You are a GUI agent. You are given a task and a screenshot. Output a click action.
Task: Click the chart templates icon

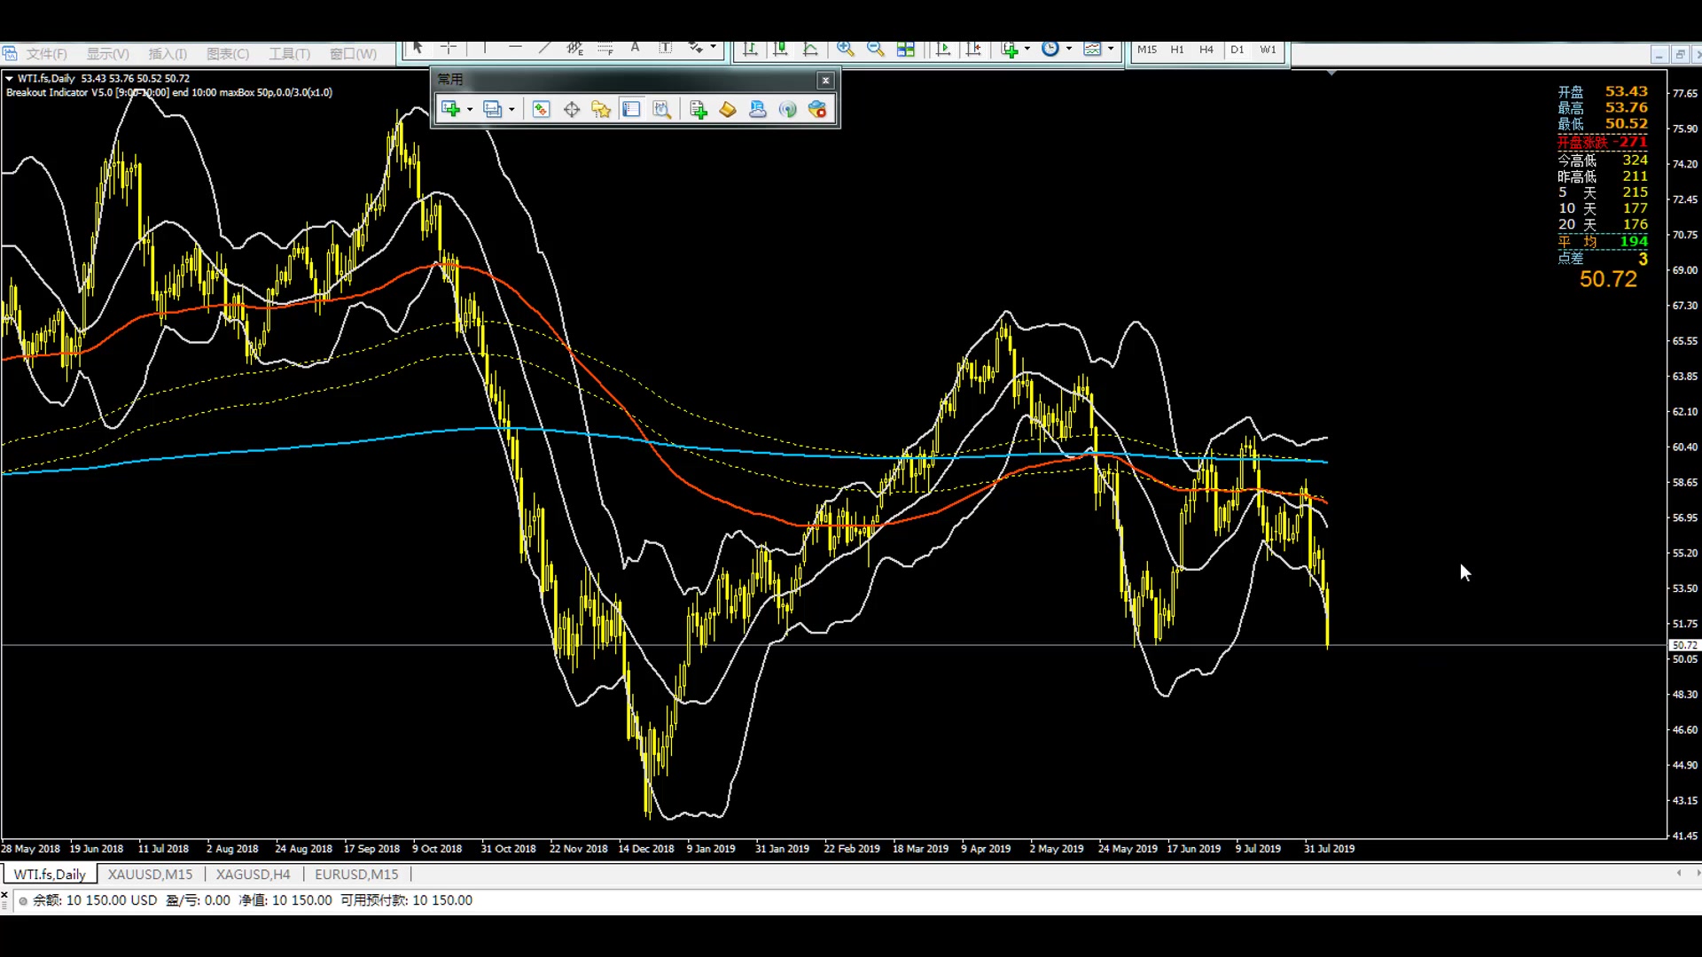1093,50
